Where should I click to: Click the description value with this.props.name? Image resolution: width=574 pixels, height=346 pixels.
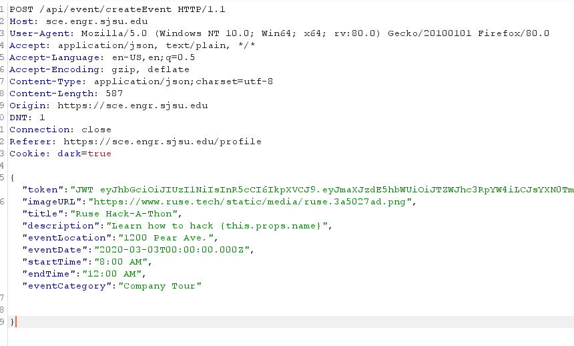point(220,226)
